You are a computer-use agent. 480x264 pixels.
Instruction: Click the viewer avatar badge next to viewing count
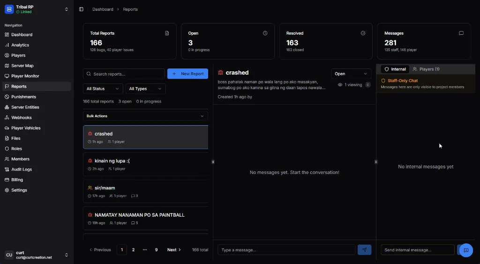[368, 85]
